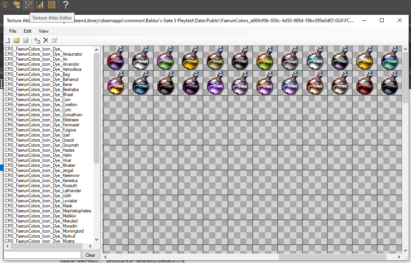This screenshot has width=411, height=263.
Task: Select CRS_FaerunColors_Icon_Dye_Com entry
Action: click(37, 100)
